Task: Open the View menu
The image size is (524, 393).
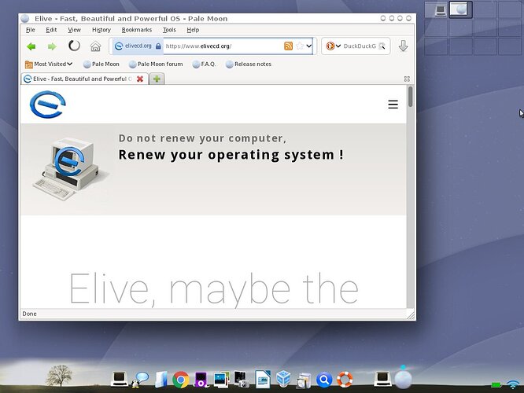Action: point(74,30)
